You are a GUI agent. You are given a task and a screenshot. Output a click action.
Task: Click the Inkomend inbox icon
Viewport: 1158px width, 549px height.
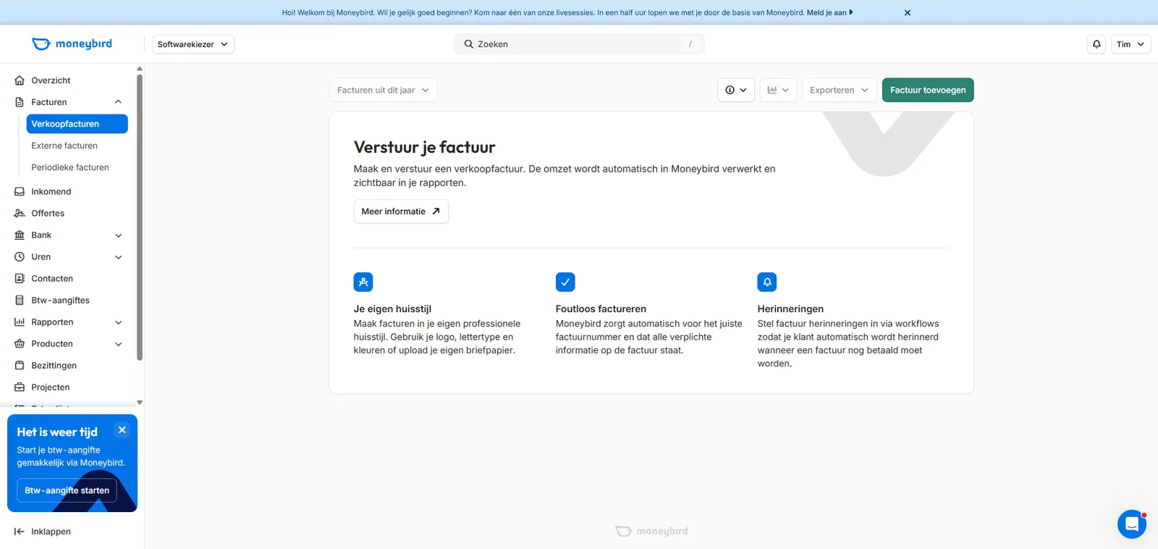pos(20,191)
